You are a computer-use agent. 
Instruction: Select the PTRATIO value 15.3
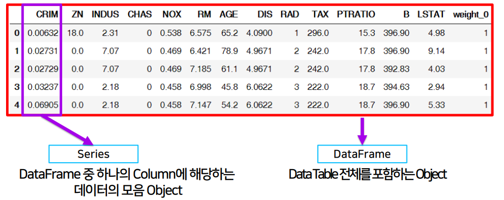tap(367, 33)
